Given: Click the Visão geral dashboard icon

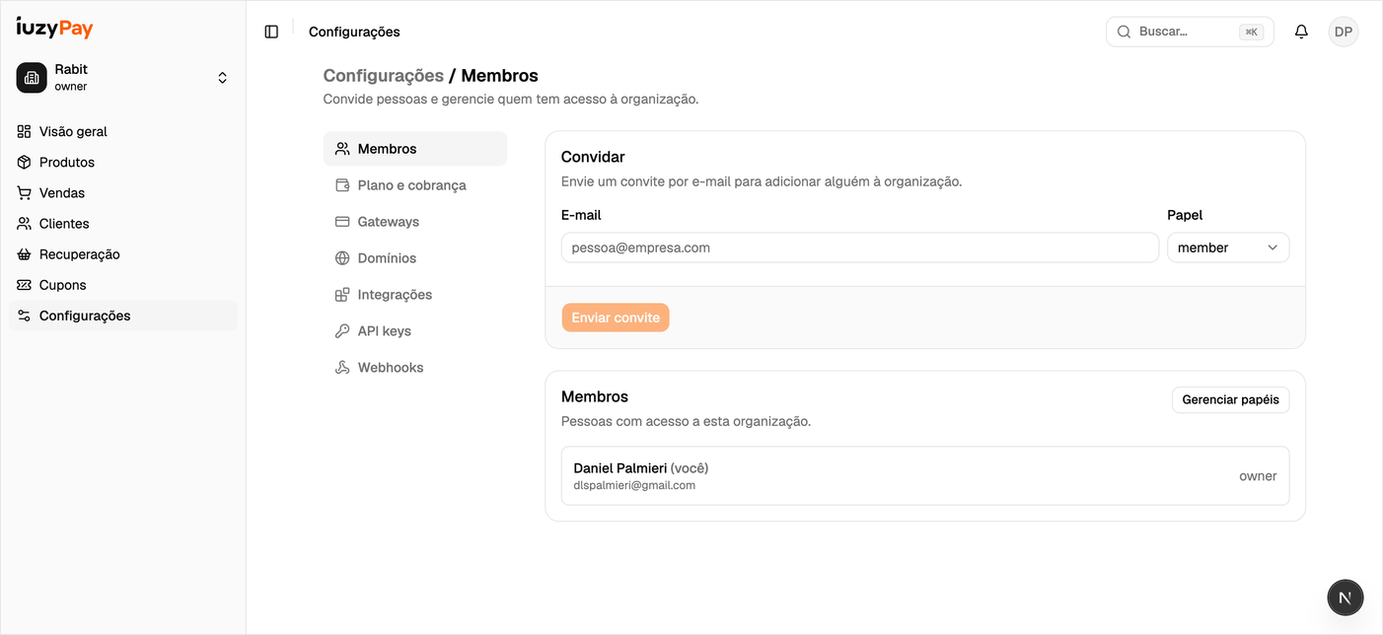Looking at the screenshot, I should pyautogui.click(x=24, y=131).
